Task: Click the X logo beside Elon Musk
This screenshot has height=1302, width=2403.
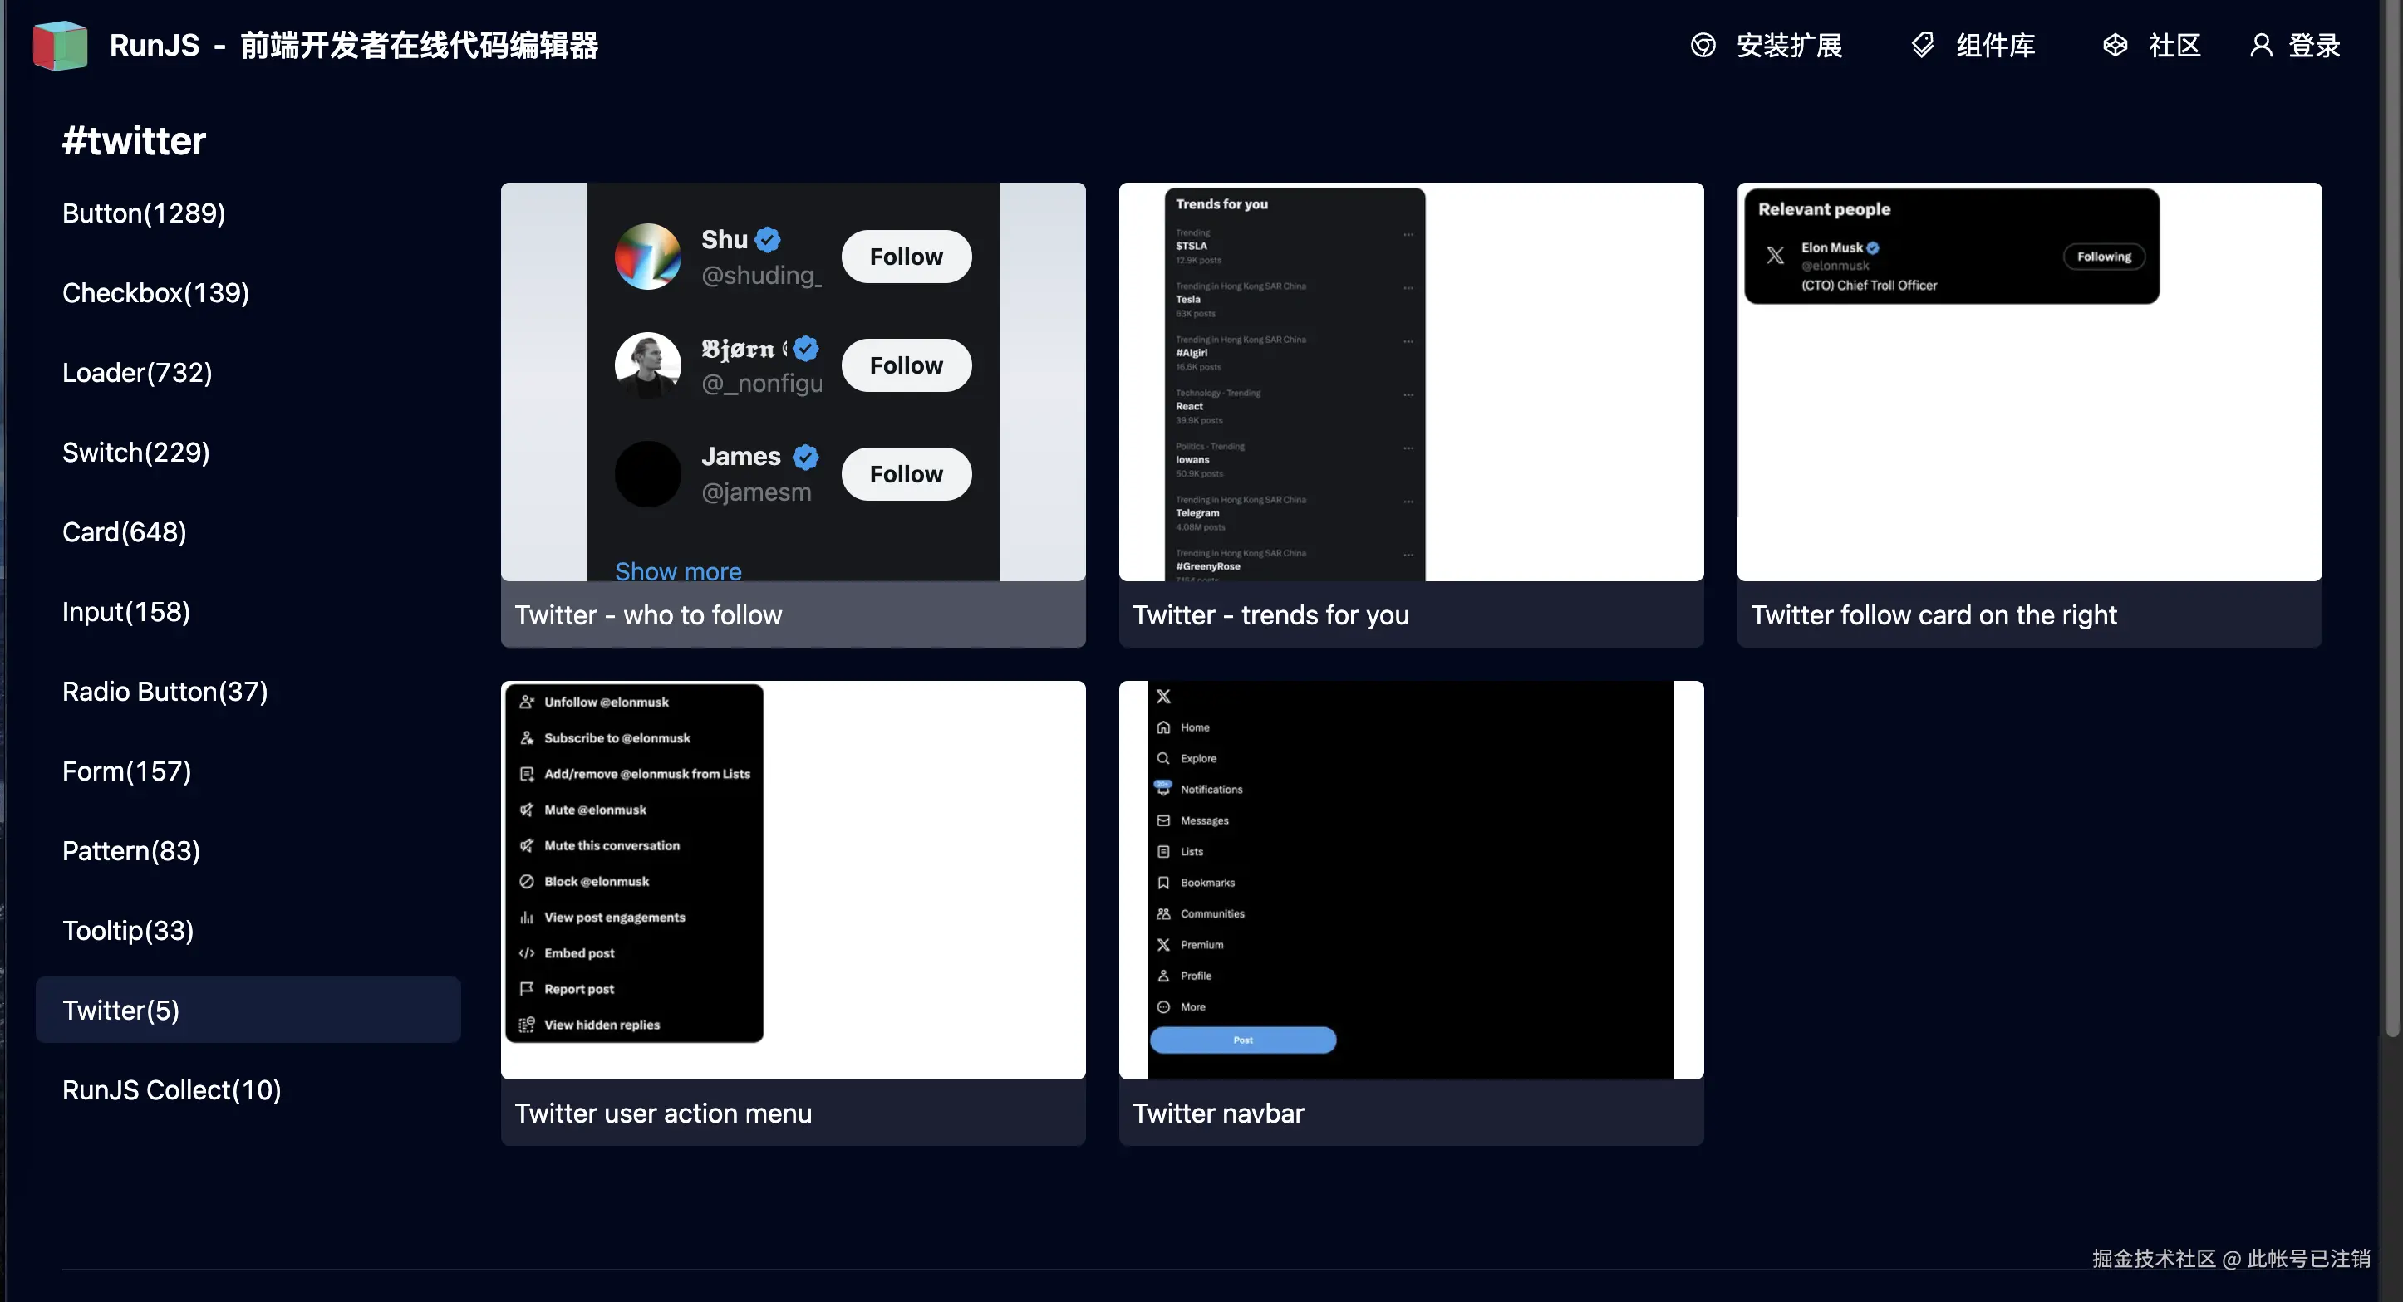Action: [x=1775, y=256]
